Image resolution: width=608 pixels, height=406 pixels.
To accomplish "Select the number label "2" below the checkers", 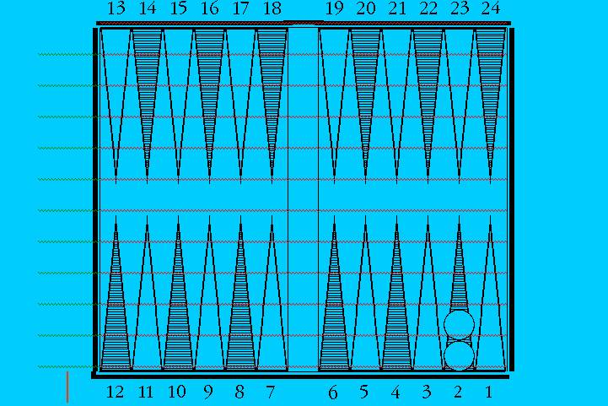I will coord(458,392).
